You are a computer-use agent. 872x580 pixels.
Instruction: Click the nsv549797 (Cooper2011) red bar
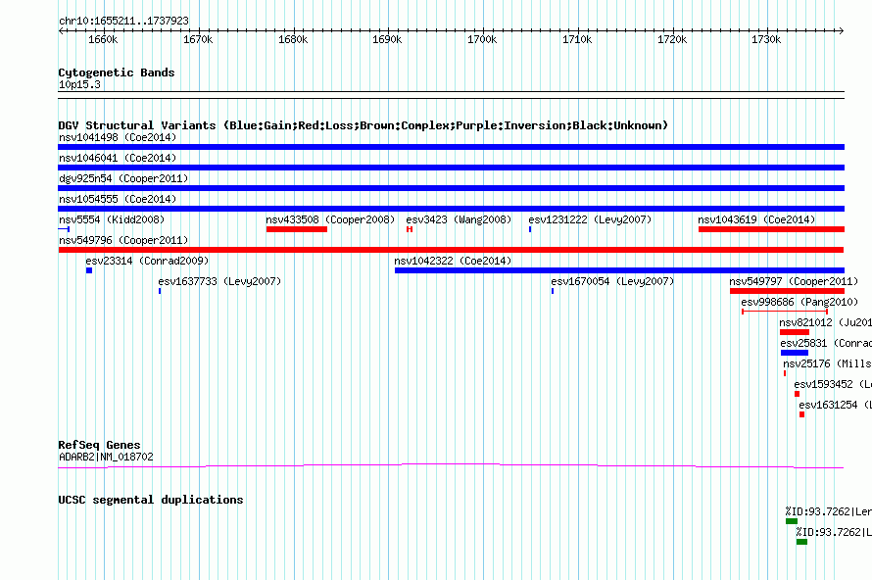coord(787,291)
